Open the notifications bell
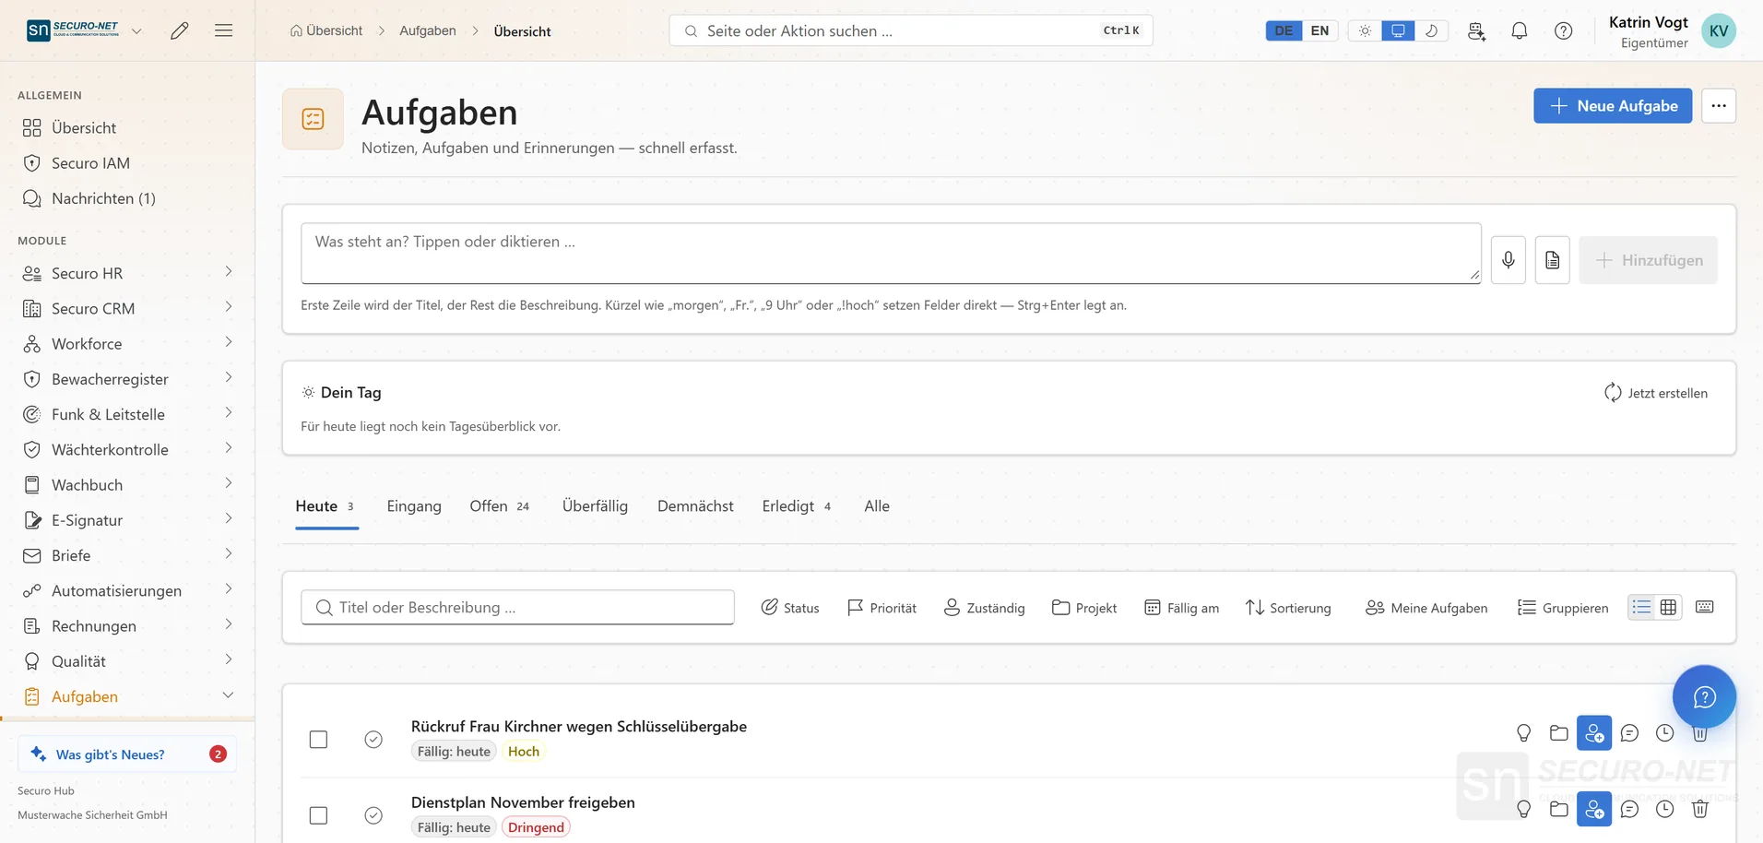Viewport: 1763px width, 843px height. [1520, 30]
